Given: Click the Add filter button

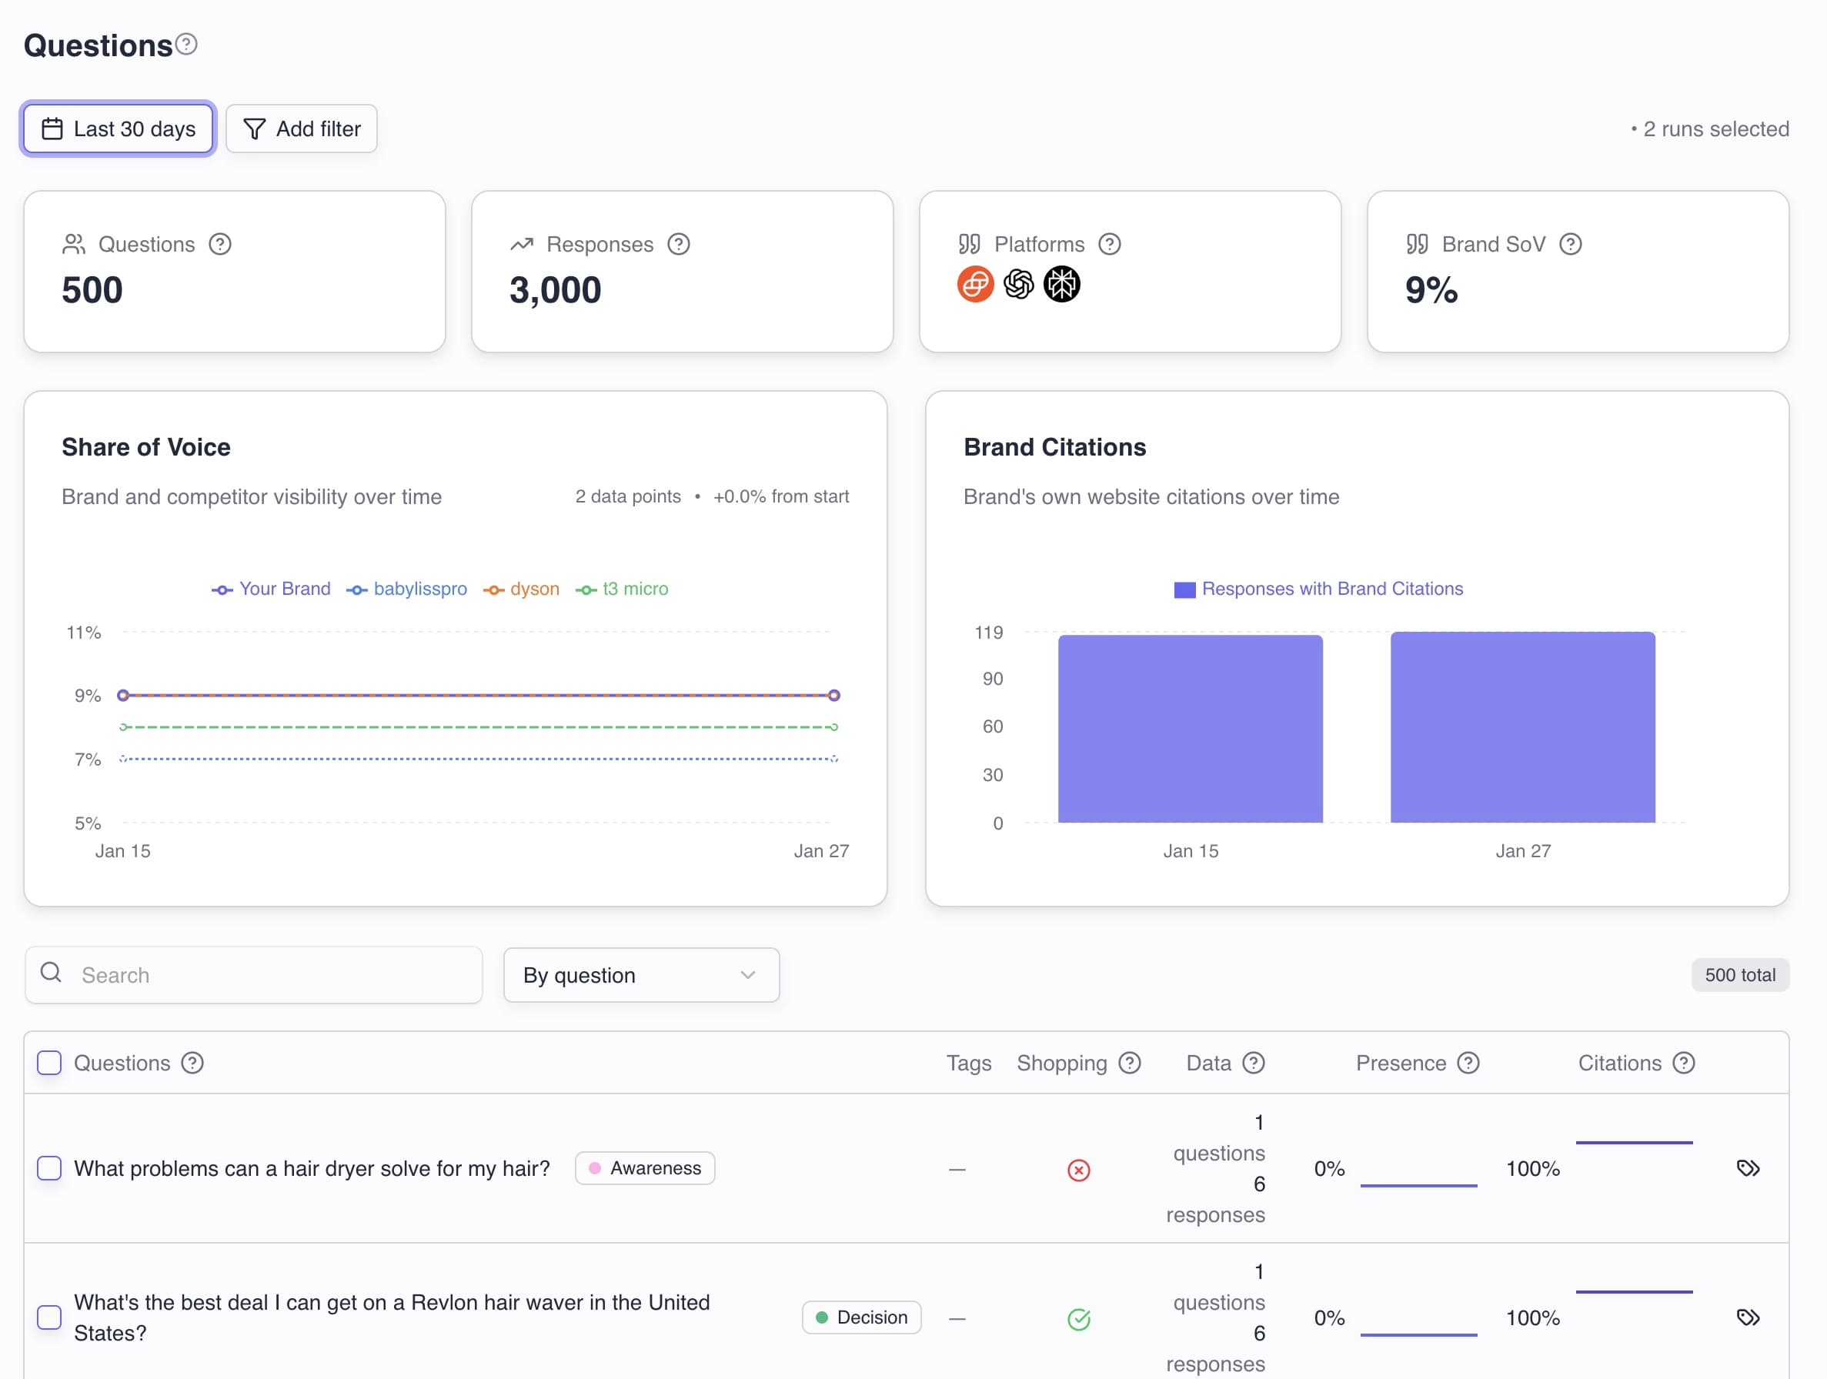Looking at the screenshot, I should [x=302, y=128].
